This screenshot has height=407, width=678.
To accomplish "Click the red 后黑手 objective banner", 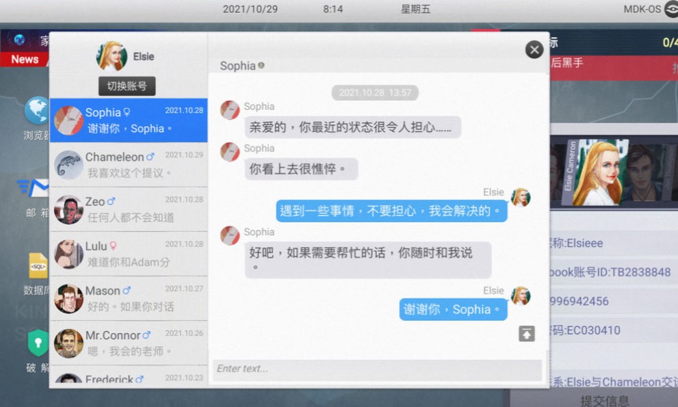I will 614,68.
